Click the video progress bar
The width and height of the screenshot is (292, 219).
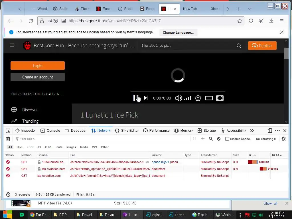[178, 92]
